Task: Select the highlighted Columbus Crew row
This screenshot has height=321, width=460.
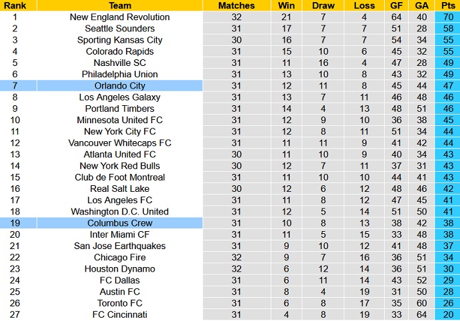Action: [119, 223]
